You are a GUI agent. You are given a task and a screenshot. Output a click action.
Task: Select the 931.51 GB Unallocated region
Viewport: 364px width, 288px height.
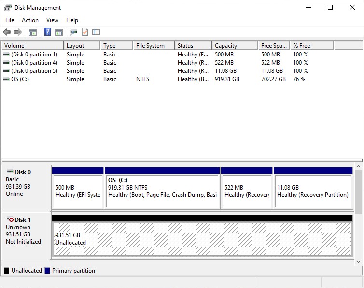point(202,239)
